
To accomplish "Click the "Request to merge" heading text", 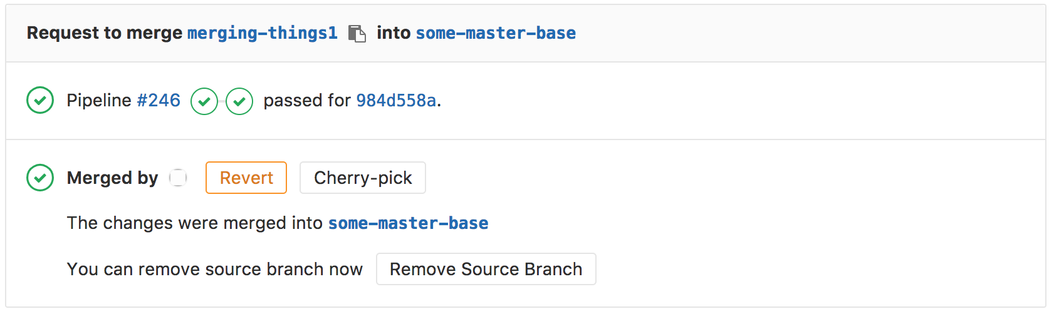I will [105, 33].
